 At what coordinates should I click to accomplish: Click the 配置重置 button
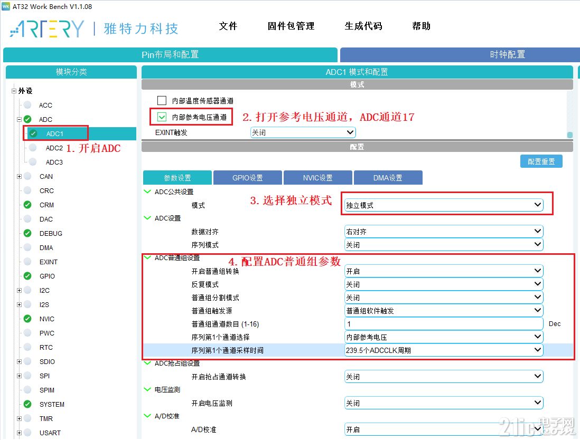pyautogui.click(x=541, y=161)
